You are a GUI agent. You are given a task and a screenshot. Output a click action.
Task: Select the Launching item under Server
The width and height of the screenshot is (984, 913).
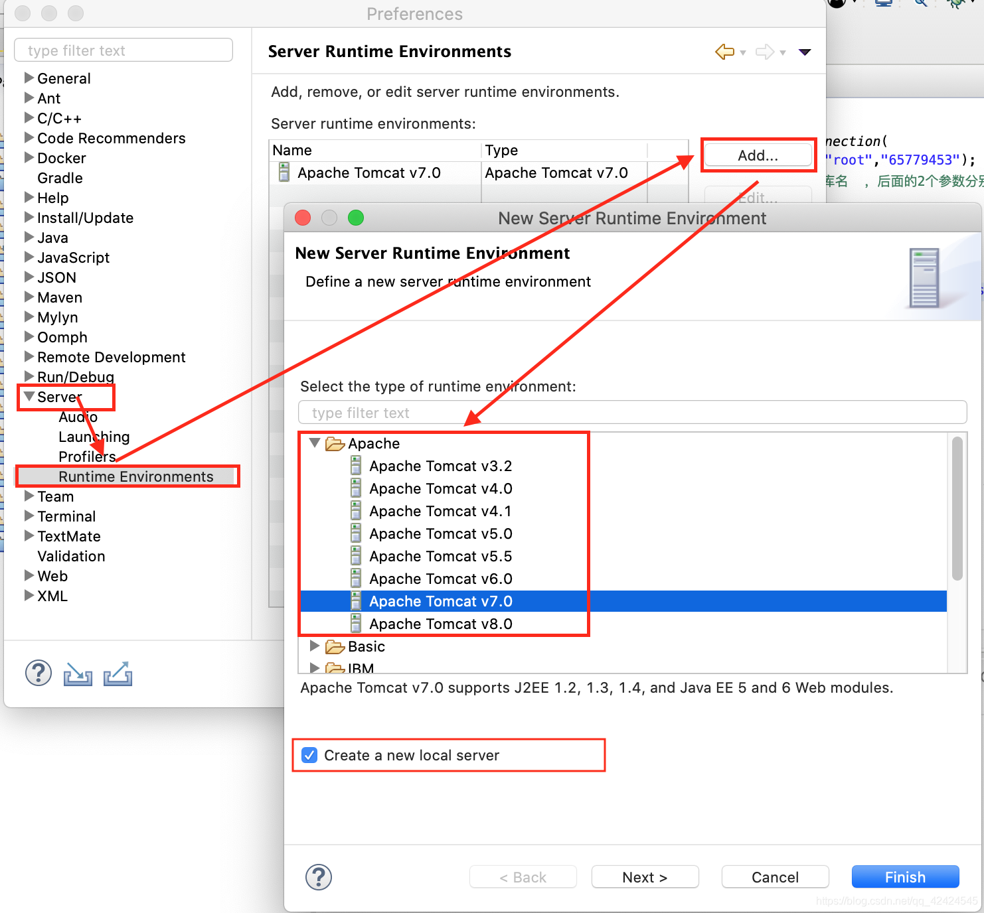94,437
